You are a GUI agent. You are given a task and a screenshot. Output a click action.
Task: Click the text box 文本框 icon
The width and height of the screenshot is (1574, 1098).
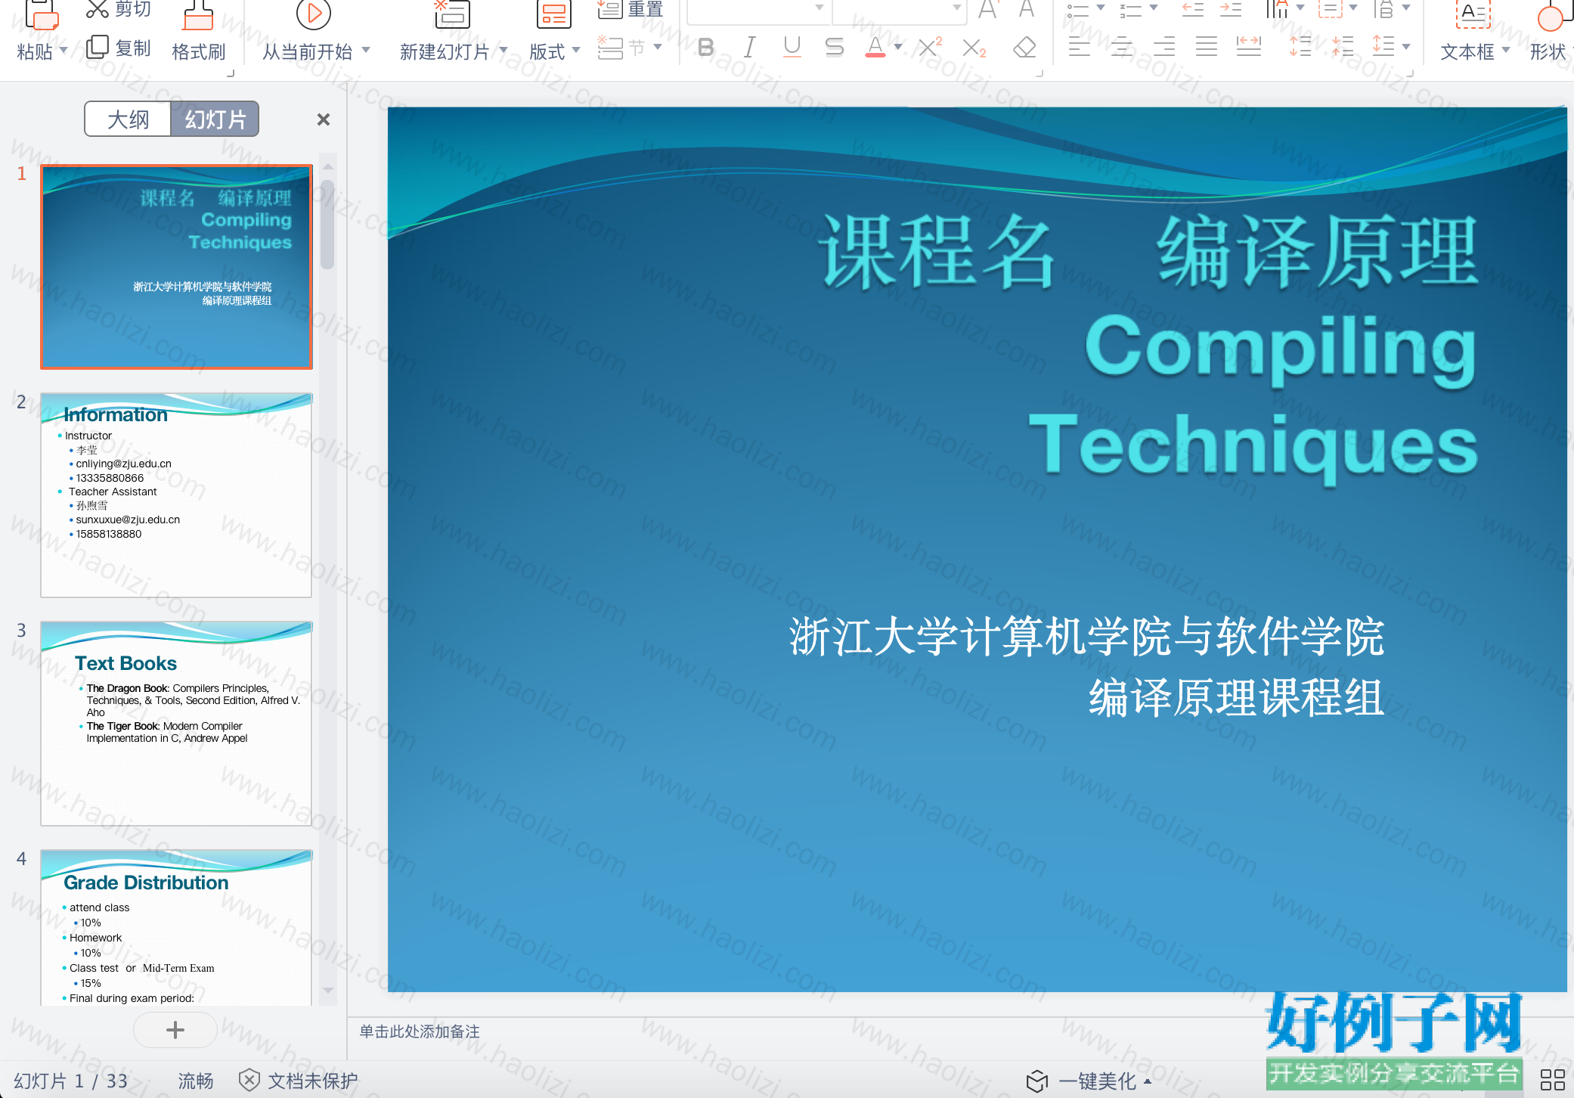point(1473,14)
